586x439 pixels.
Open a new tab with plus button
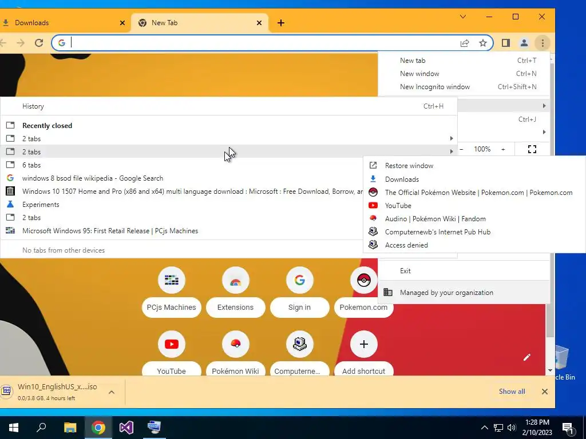(x=280, y=23)
